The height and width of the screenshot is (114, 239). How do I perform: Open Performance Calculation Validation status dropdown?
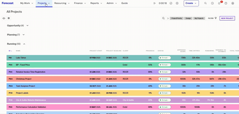click(x=165, y=107)
